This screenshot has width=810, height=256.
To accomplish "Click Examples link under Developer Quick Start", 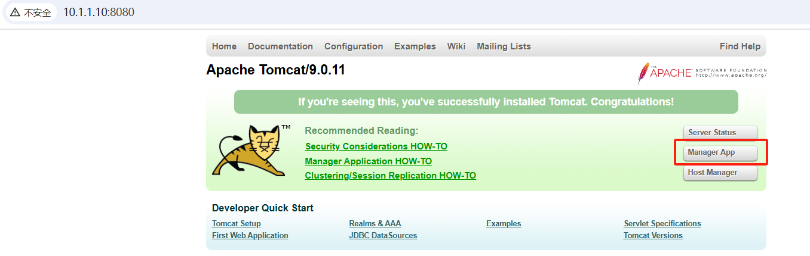I will click(504, 224).
